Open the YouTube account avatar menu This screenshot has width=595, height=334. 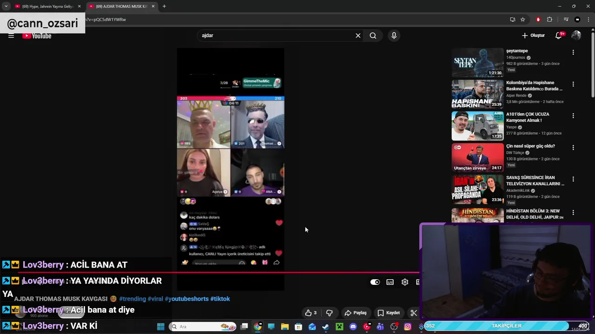[576, 35]
